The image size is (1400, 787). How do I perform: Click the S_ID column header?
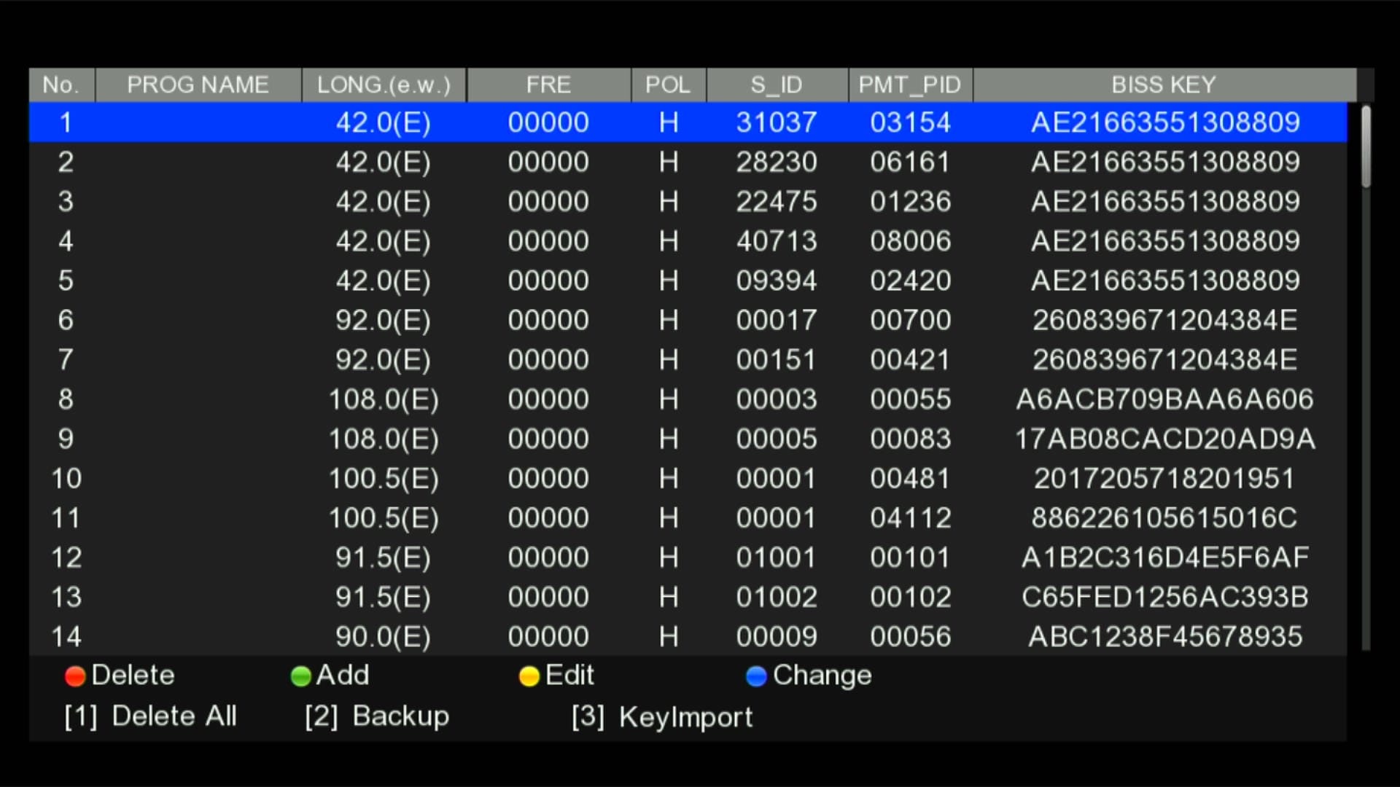tap(776, 85)
